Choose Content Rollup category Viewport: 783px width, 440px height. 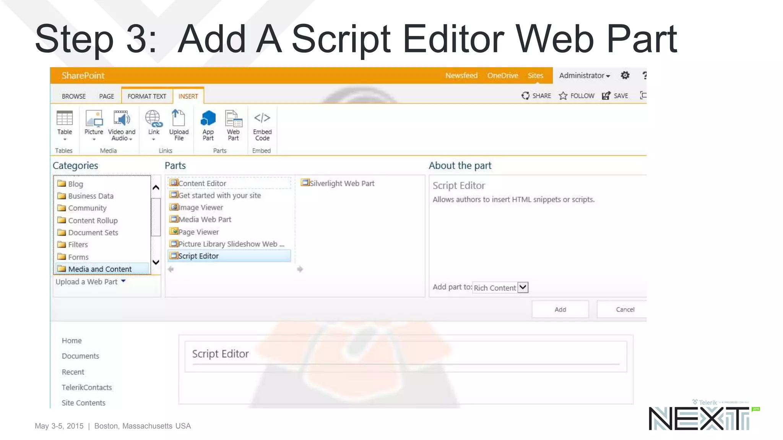click(88, 220)
